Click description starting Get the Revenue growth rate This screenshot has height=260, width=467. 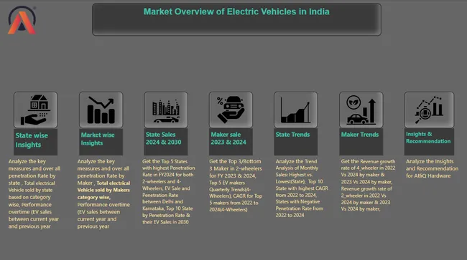coord(368,186)
